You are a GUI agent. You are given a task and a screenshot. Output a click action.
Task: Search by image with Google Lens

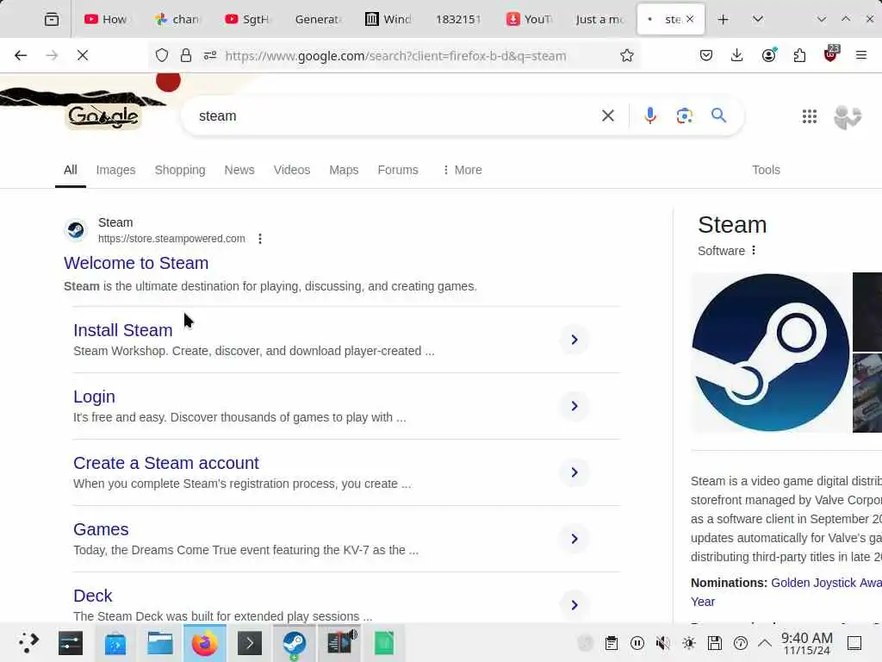685,116
